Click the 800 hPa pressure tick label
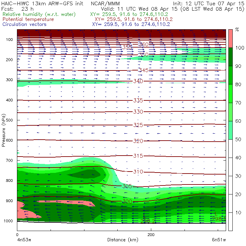This screenshot has height=246, width=246. click(x=9, y=181)
